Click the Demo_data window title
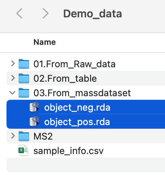Image resolution: width=165 pixels, height=175 pixels. click(x=93, y=14)
